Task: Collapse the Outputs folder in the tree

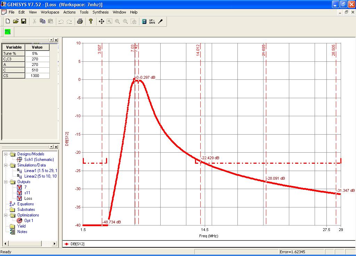Action: click(x=6, y=182)
